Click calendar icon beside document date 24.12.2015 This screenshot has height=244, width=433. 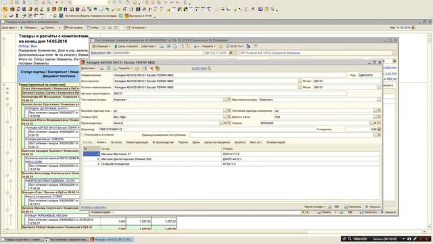231,53
